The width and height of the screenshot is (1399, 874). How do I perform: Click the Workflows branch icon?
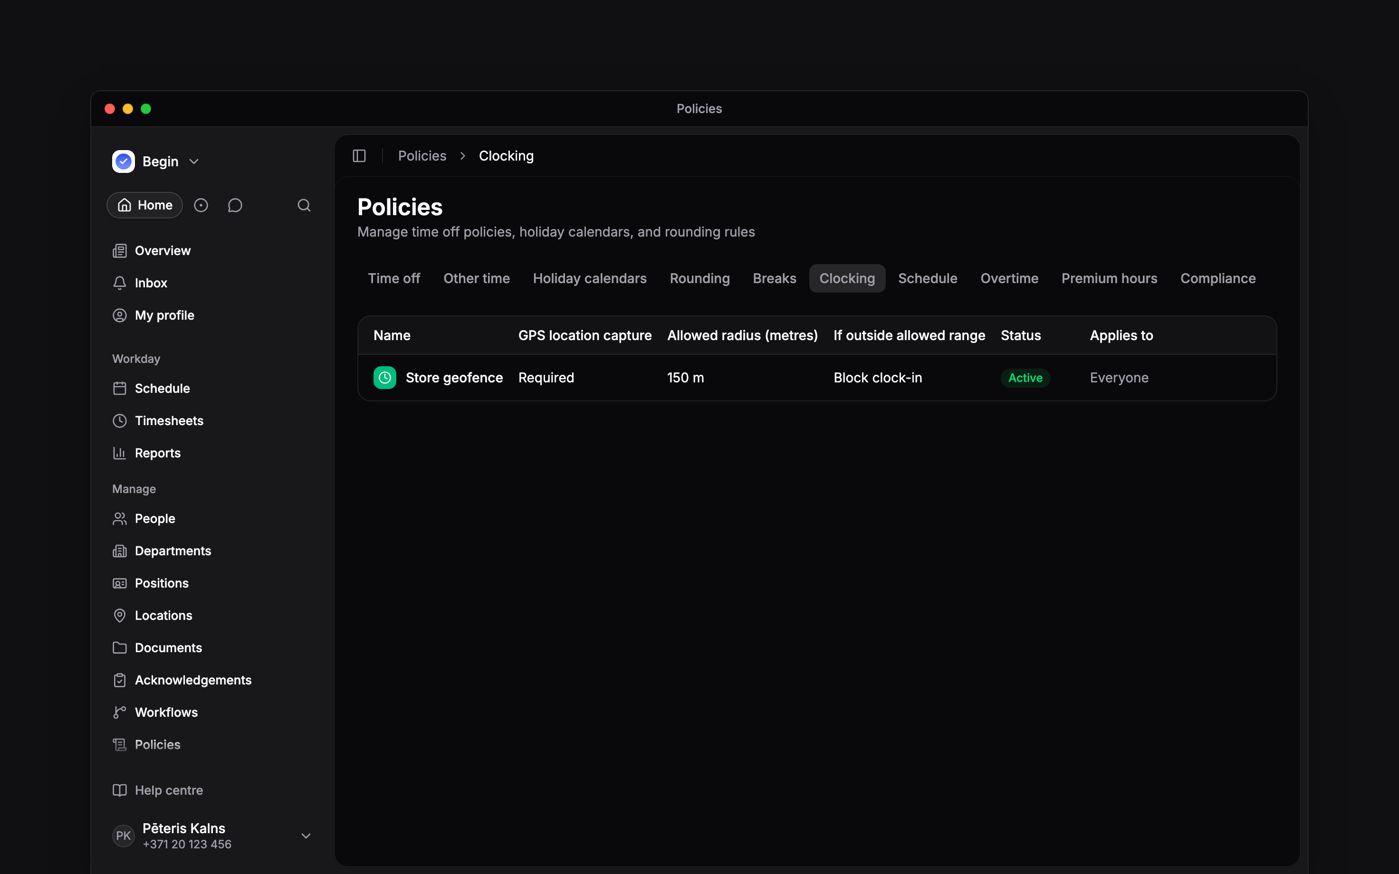point(120,712)
